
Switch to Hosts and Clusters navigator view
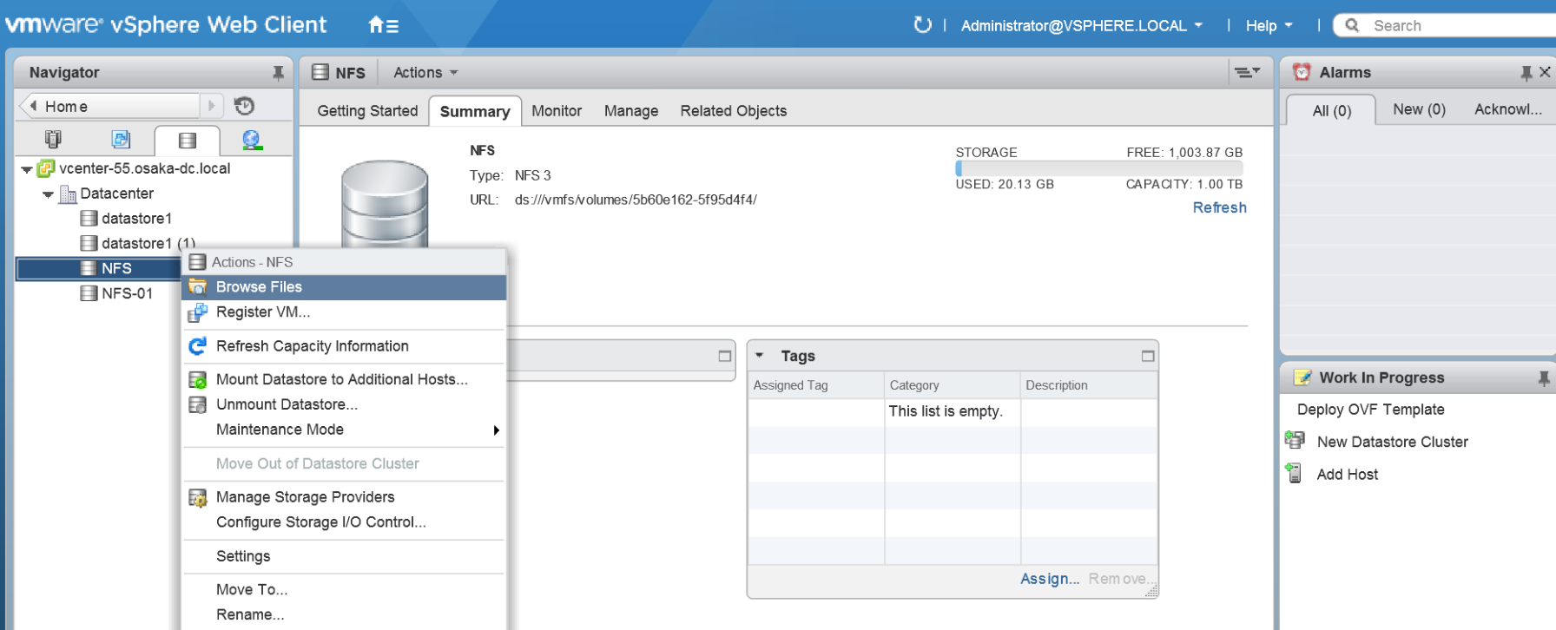pyautogui.click(x=54, y=140)
